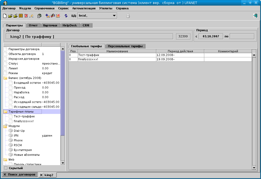
Task: Open contract using the open-folder toolbar icon
Action: pyautogui.click(x=10, y=16)
